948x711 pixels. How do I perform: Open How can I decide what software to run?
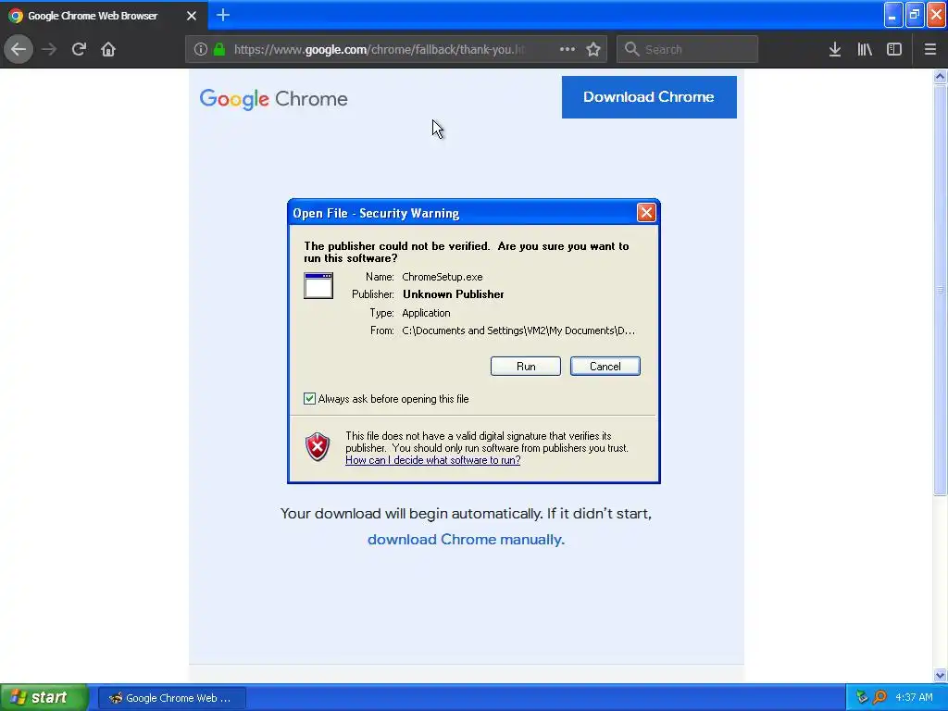coord(433,460)
